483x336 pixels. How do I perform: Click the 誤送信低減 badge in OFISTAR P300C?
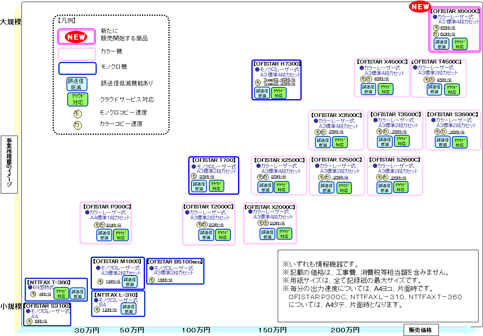pyautogui.click(x=104, y=235)
